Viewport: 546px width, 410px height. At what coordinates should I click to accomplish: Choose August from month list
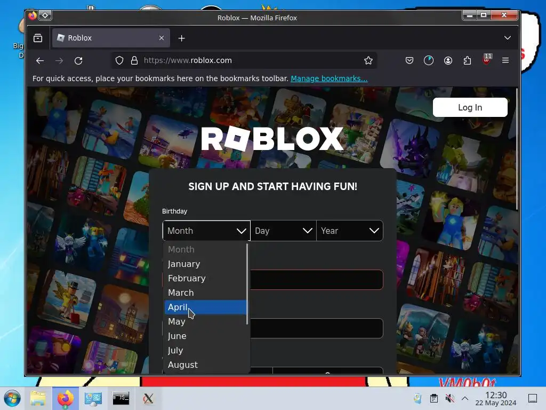[205, 365]
